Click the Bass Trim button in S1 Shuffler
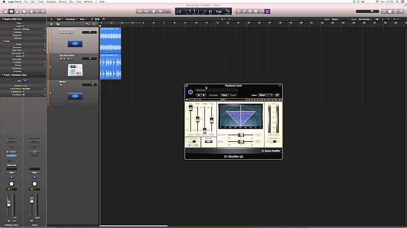Screen dimensions: 407x228 coord(209,142)
